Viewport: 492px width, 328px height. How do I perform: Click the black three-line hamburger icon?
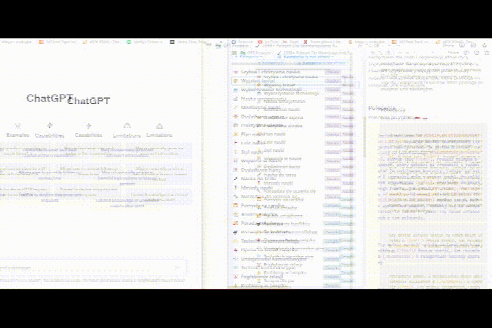[x=172, y=42]
